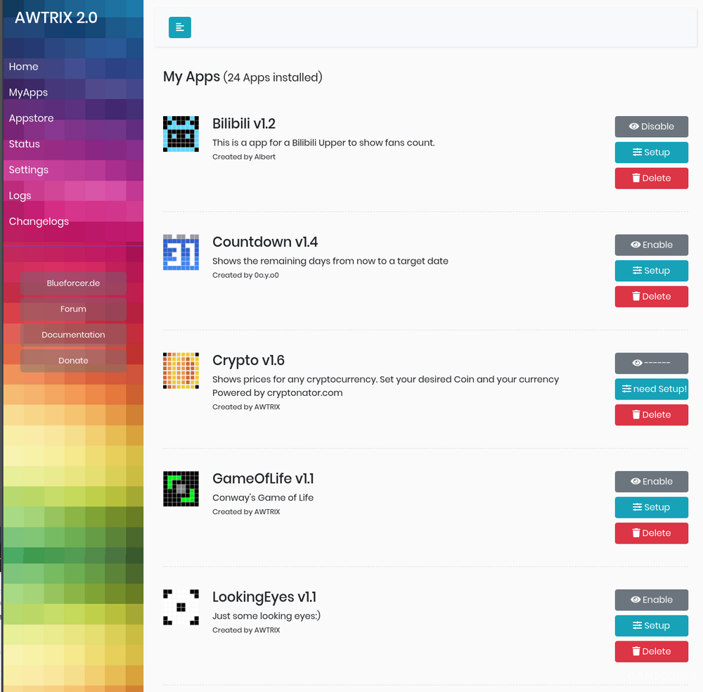Open Setup for GameOfLife
Viewport: 703px width, 692px height.
tap(652, 508)
